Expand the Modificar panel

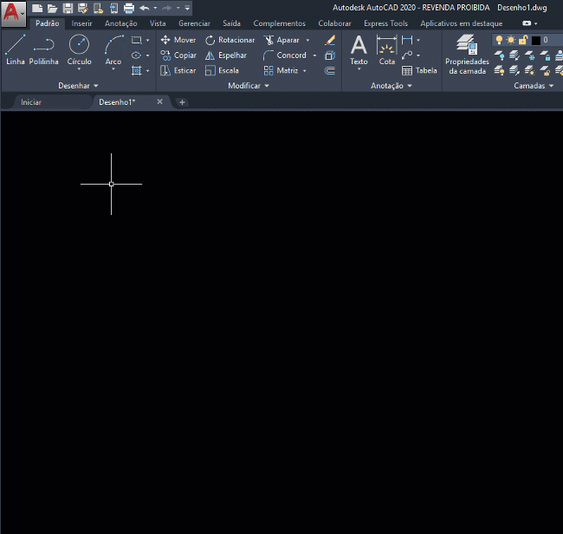[249, 86]
